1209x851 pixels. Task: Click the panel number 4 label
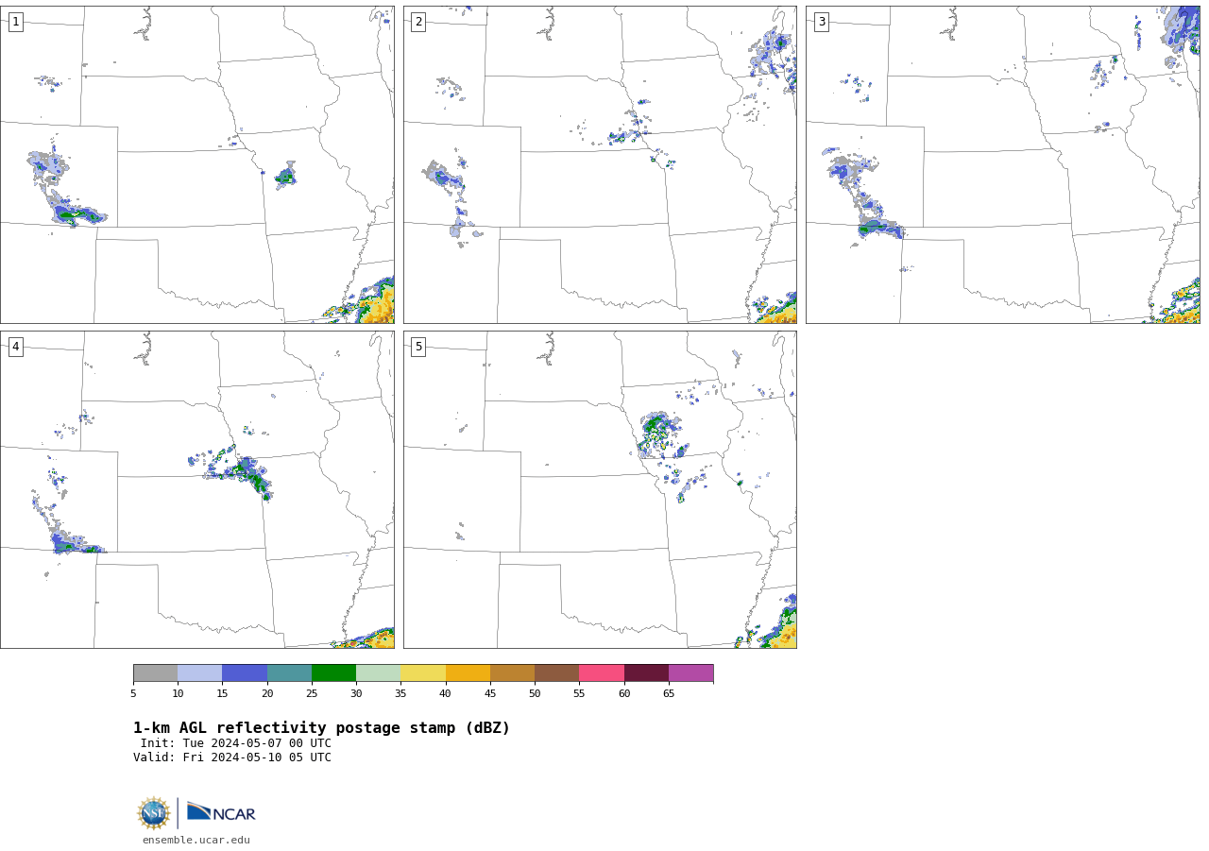click(x=15, y=347)
